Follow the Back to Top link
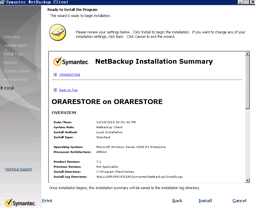 click(x=69, y=90)
